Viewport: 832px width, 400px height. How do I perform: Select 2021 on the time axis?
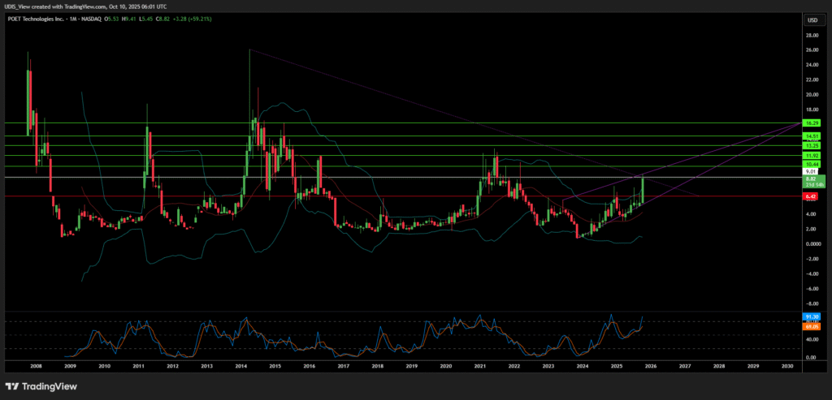pyautogui.click(x=480, y=367)
